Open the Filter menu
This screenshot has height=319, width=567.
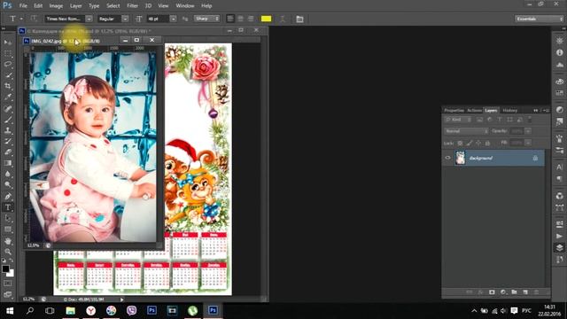click(132, 6)
